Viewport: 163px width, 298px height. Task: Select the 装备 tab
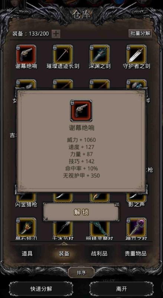(x=64, y=253)
